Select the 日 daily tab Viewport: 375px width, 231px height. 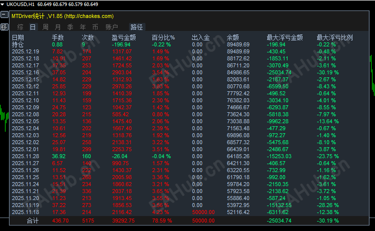tap(33, 27)
